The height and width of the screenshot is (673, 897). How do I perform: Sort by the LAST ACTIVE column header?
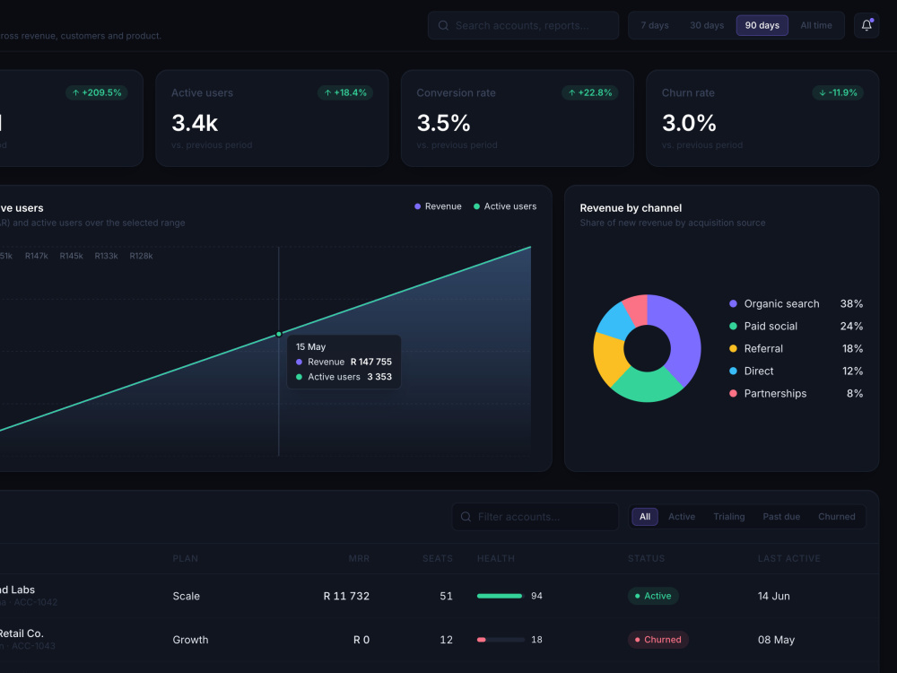[x=788, y=558]
